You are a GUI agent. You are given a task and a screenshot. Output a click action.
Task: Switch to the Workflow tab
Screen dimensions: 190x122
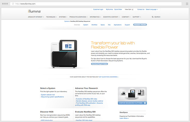(94, 25)
